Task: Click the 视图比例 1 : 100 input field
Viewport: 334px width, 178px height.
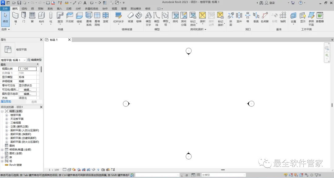Action: (x=28, y=69)
